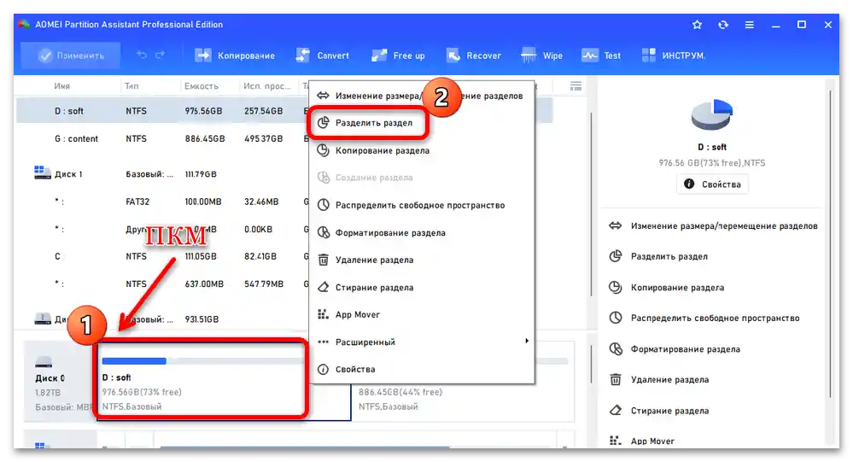Screen dimensions: 853x462
Task: Click the eraser icon in right panel
Action: coord(616,410)
